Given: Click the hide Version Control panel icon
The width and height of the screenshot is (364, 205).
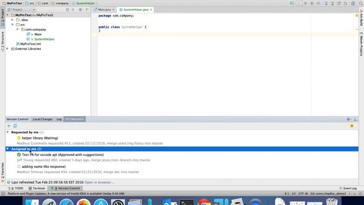Looking at the screenshot, I should click(x=355, y=119).
